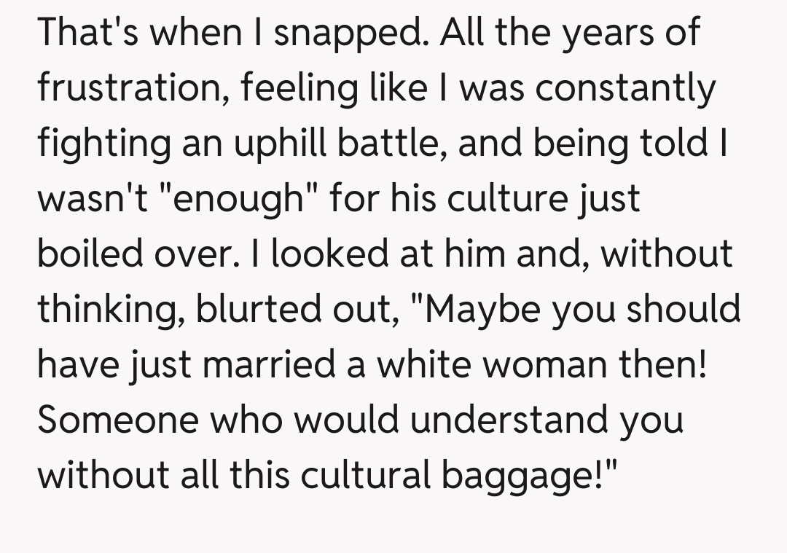This screenshot has width=787, height=553.
Task: Place cursor on the word "thinking"
Action: (111, 310)
